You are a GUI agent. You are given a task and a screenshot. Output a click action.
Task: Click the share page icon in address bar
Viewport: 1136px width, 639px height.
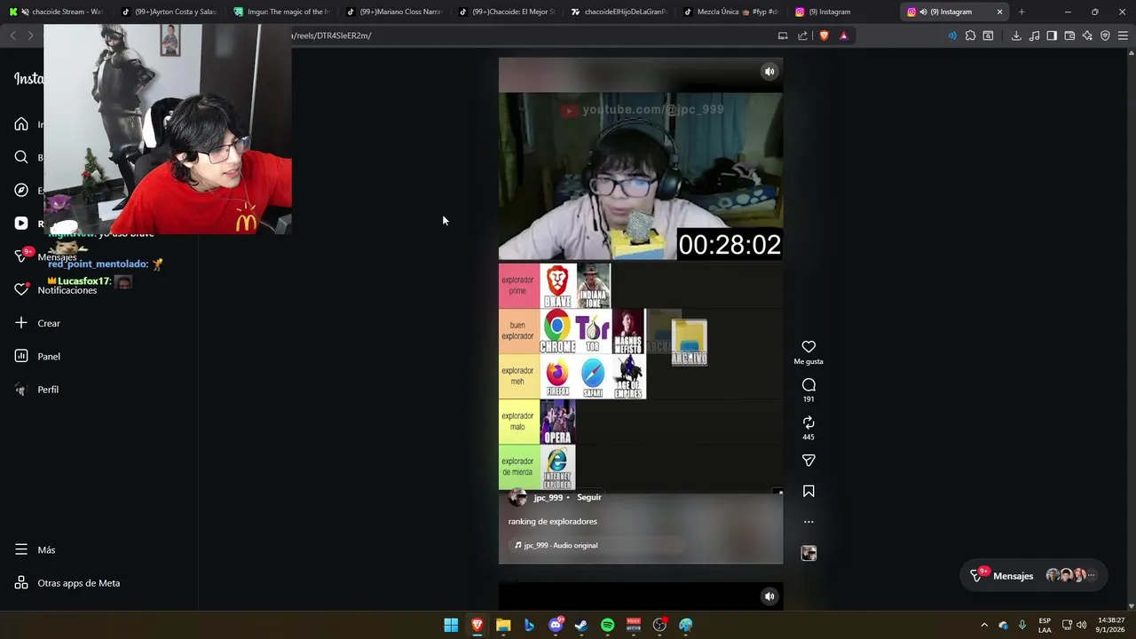pos(803,35)
